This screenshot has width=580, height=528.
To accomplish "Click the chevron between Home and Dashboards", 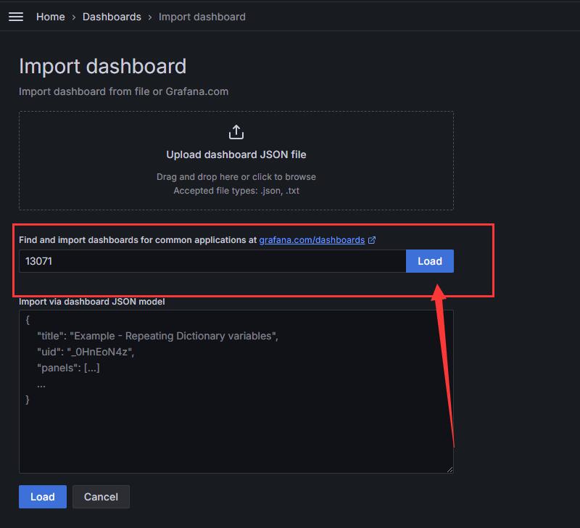I will 74,17.
